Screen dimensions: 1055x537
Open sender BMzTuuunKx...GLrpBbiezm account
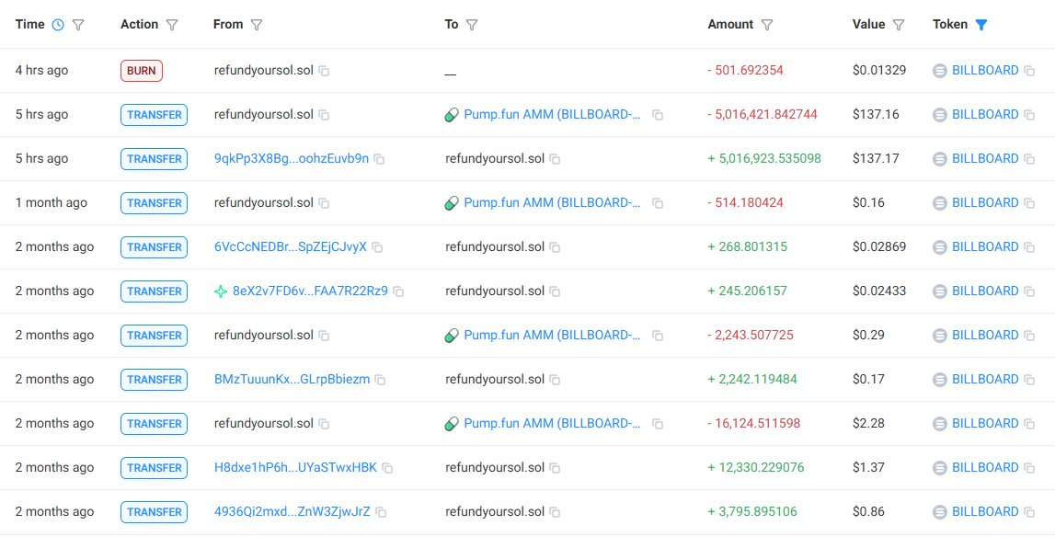pyautogui.click(x=292, y=379)
